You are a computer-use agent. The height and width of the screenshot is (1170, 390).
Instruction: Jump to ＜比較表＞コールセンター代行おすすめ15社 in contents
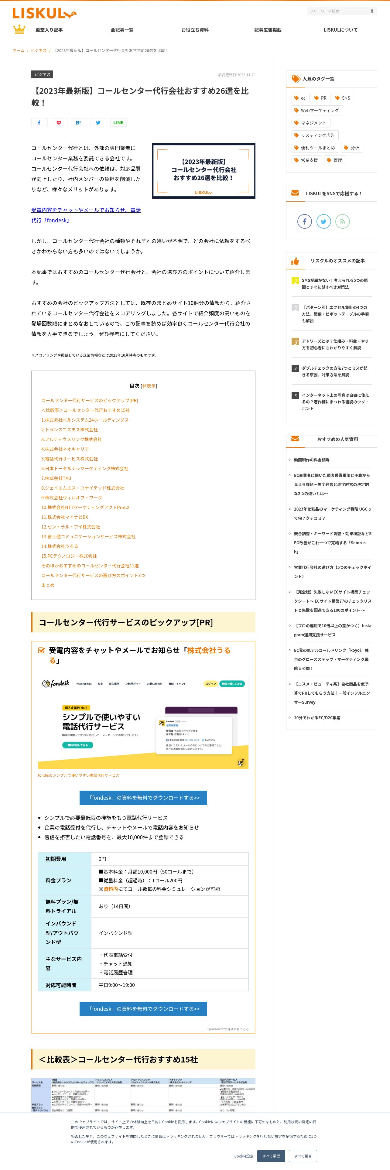(x=85, y=410)
